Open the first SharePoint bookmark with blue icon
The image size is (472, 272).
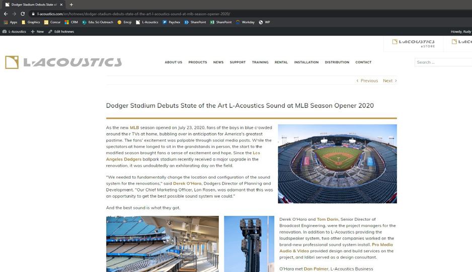coord(195,22)
